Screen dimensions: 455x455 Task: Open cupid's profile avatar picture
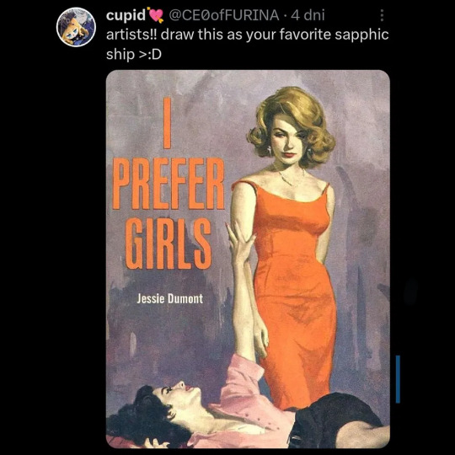click(x=76, y=27)
